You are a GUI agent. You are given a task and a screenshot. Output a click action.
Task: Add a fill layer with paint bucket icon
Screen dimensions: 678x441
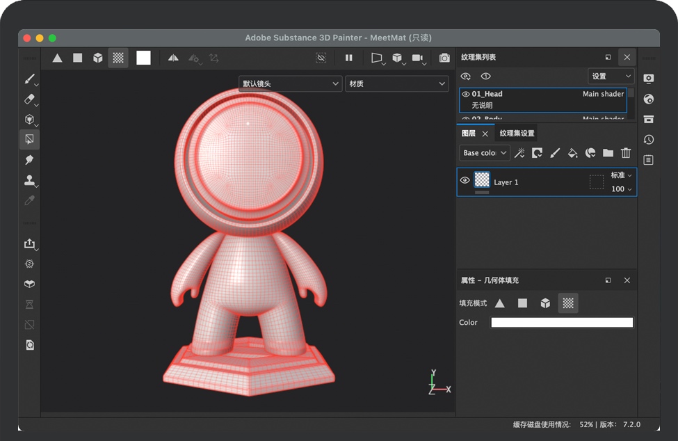click(x=572, y=153)
